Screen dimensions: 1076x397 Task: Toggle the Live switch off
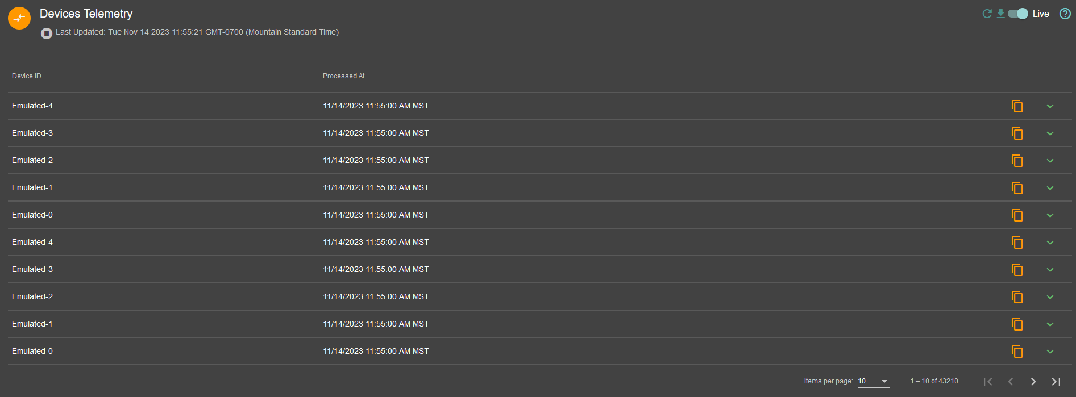(x=1018, y=14)
